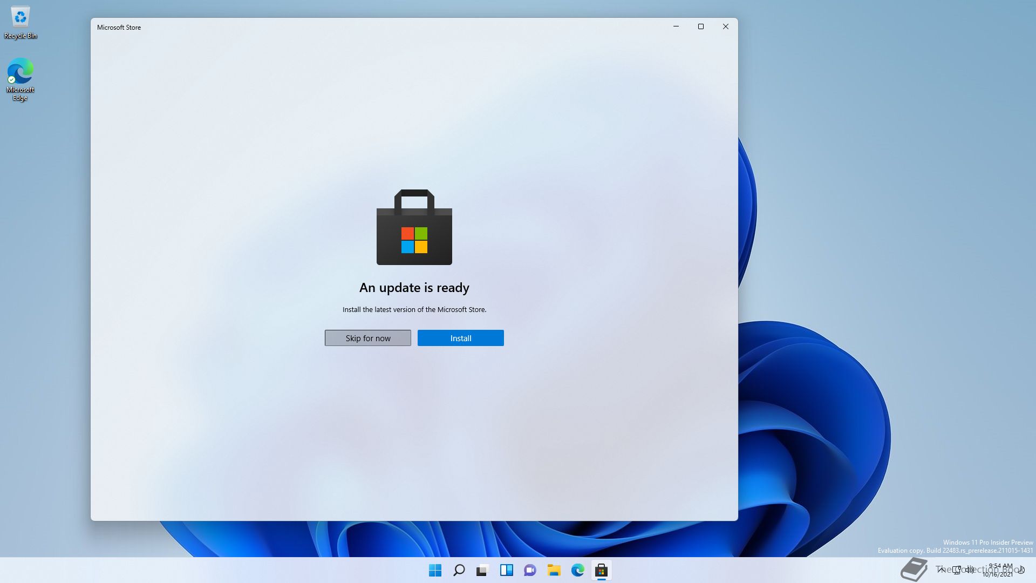Open Task View from the taskbar
Viewport: 1036px width, 583px height.
pos(482,570)
